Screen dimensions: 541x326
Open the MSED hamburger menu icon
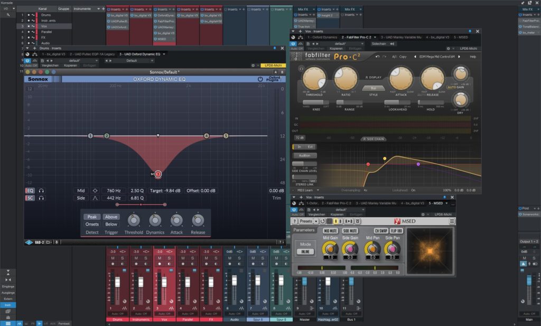pos(452,221)
